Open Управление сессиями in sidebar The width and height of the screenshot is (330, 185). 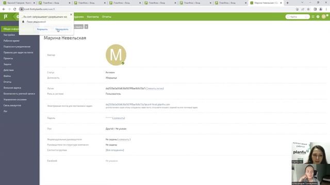[15, 99]
